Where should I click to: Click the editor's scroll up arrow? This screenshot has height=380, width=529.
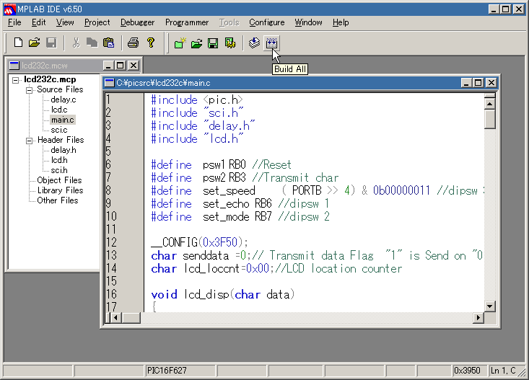click(x=489, y=103)
